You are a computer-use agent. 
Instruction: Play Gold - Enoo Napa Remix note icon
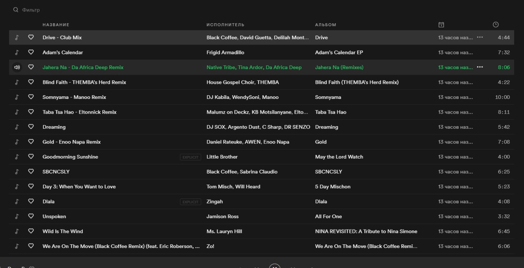(17, 142)
